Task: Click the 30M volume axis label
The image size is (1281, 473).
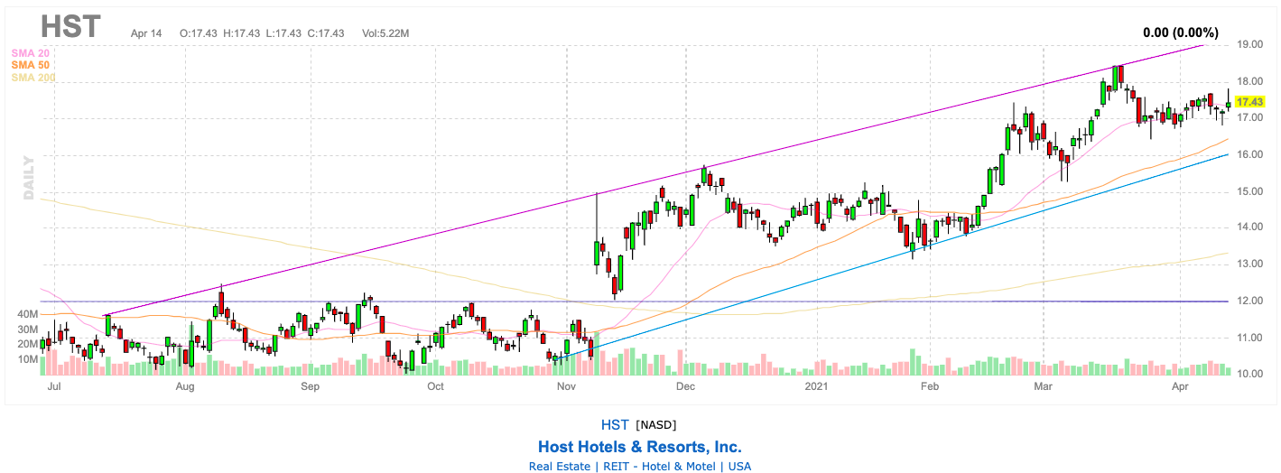Action: click(x=27, y=329)
